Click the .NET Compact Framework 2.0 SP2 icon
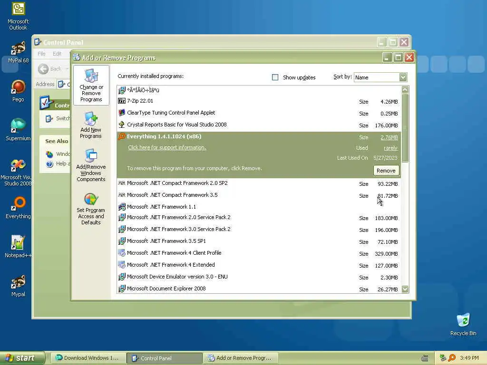 point(122,183)
